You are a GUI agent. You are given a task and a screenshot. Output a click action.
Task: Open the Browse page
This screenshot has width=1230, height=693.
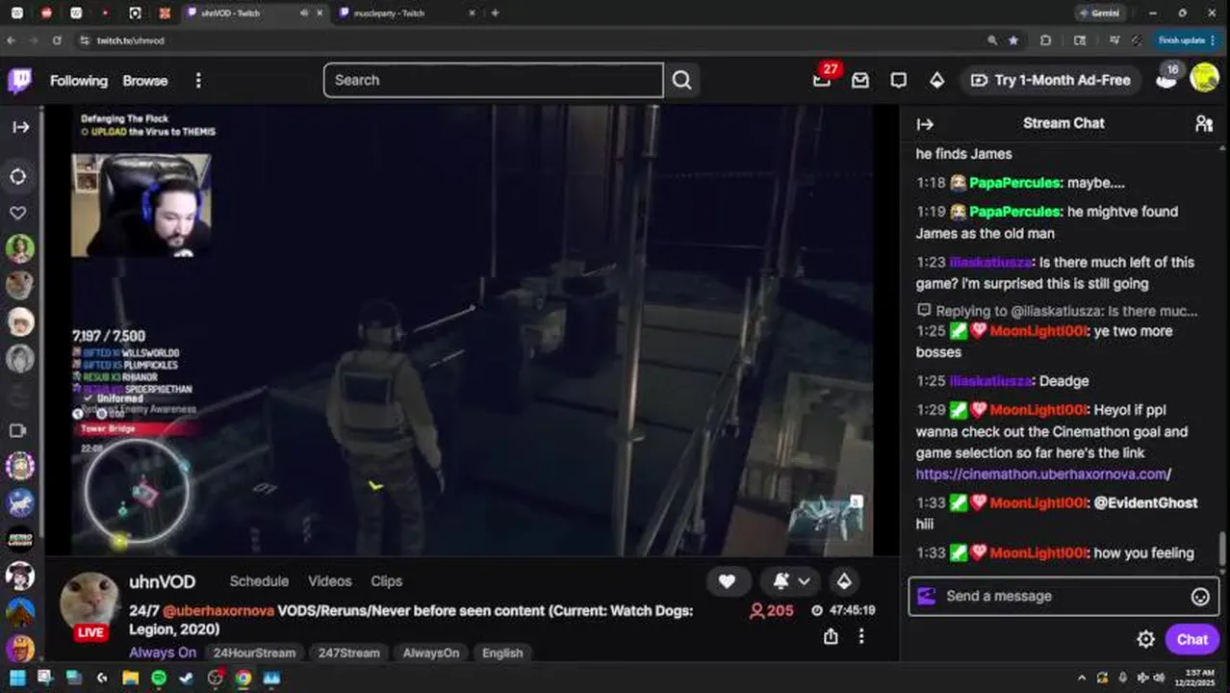pos(145,81)
